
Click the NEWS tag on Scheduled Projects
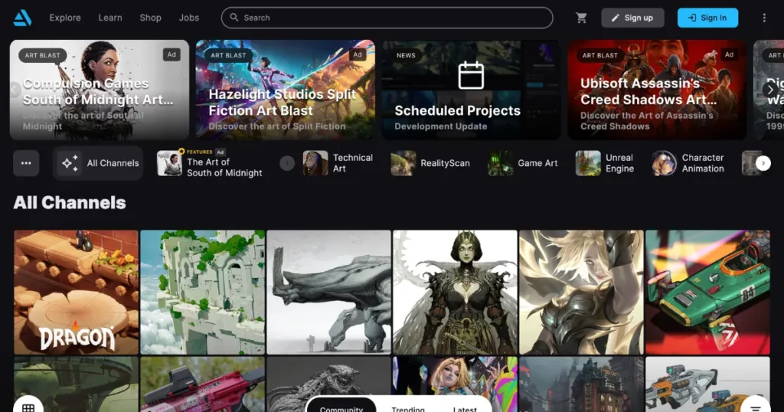tap(406, 55)
